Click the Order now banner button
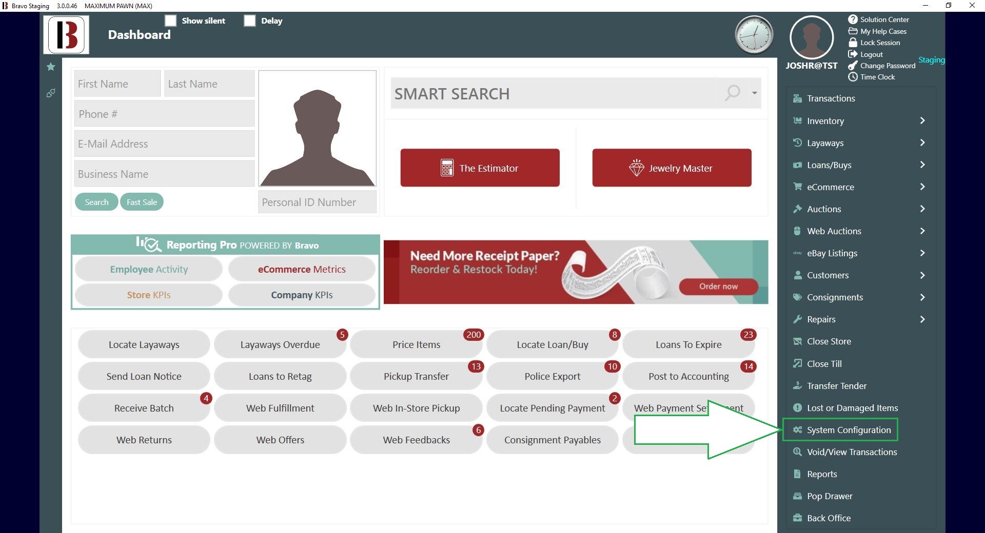 (x=718, y=286)
